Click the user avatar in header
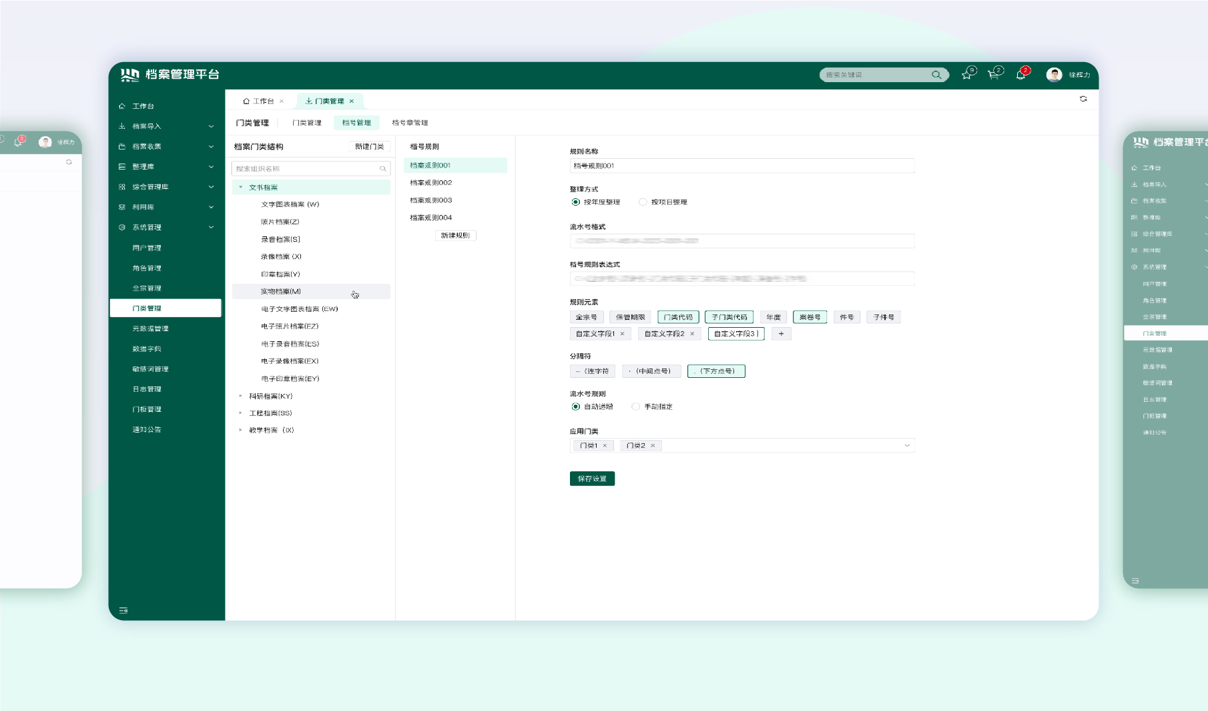 tap(1054, 75)
